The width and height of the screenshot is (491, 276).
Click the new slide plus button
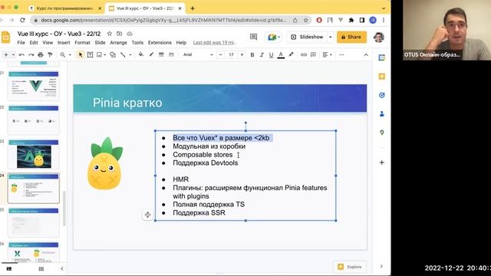click(6, 54)
